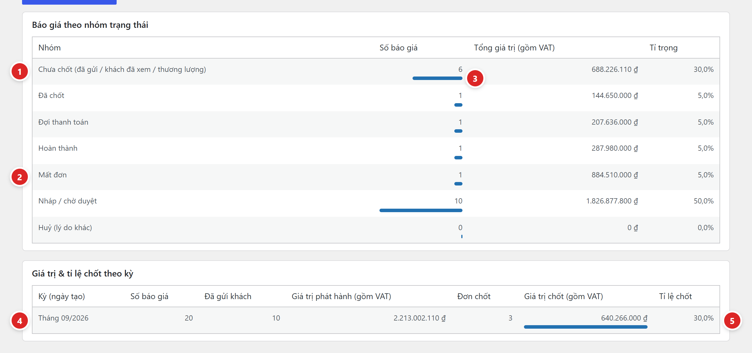Select the "Nháp / chờ duyệt" row label
Image resolution: width=752 pixels, height=353 pixels.
(x=67, y=201)
